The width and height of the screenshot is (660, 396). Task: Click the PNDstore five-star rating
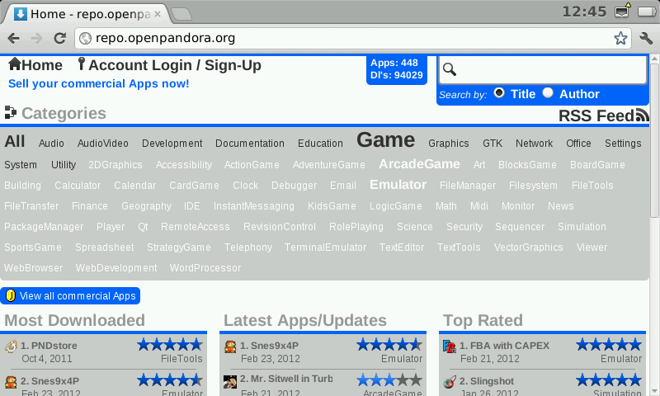point(170,345)
